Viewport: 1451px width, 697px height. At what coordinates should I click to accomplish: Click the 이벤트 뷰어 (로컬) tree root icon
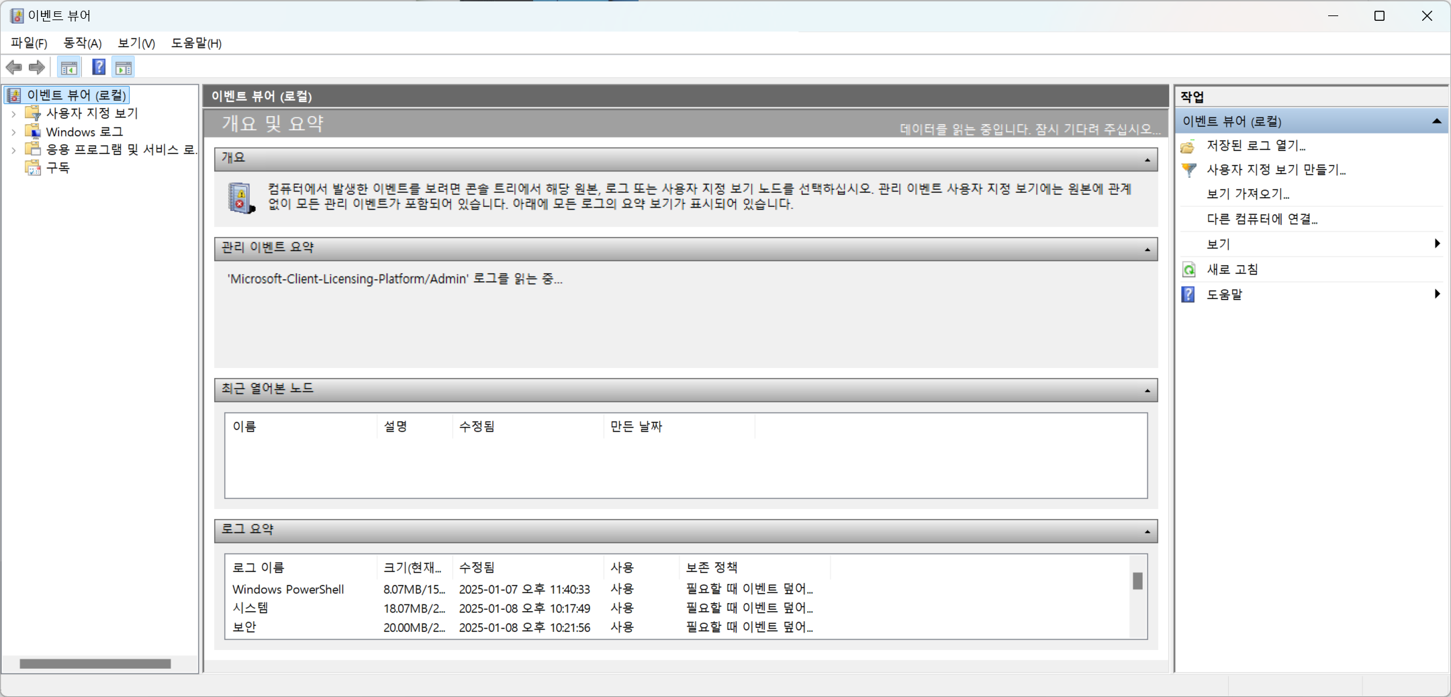click(x=14, y=95)
